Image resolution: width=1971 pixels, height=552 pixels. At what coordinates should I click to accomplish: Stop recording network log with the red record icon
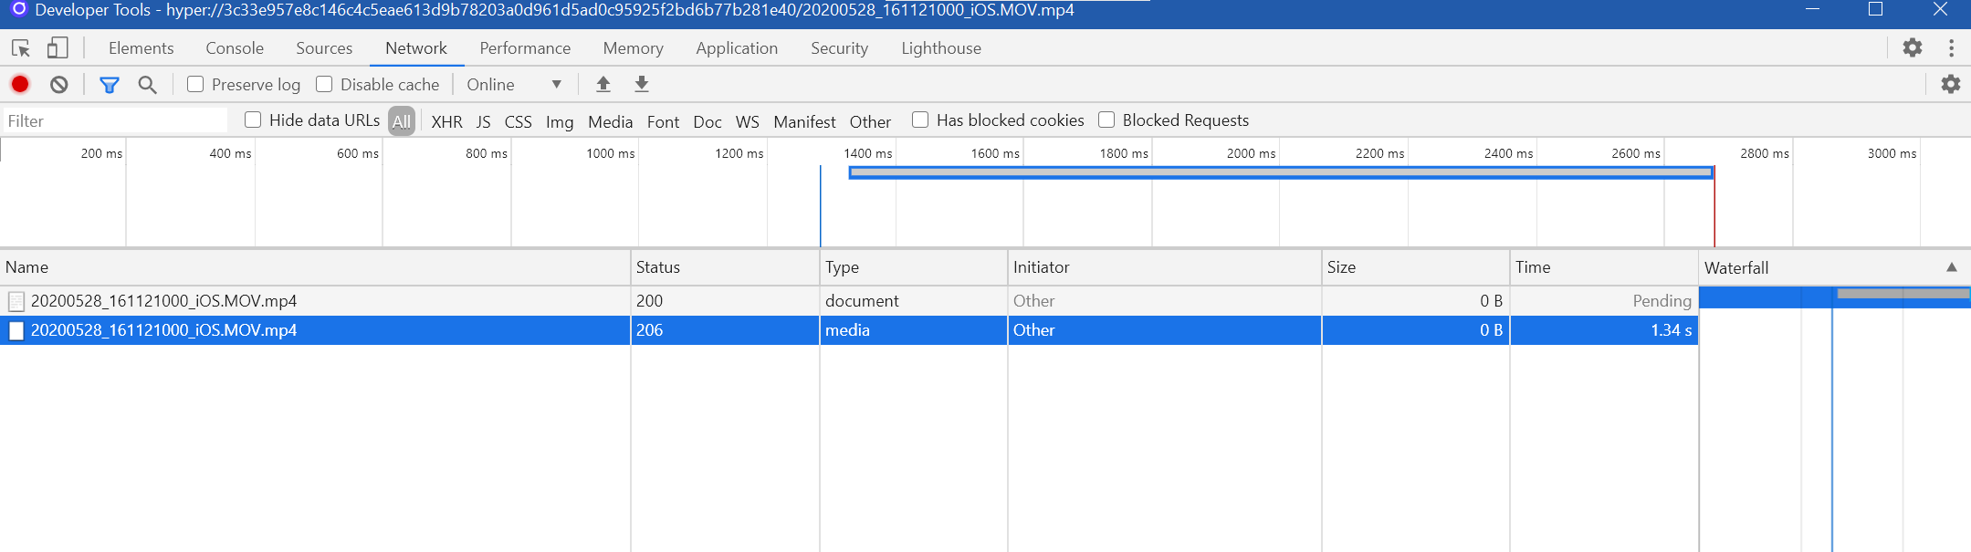pyautogui.click(x=20, y=84)
